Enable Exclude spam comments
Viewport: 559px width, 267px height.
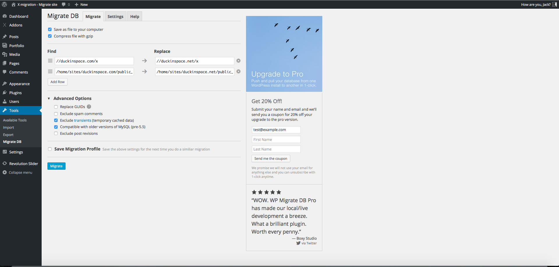point(56,114)
